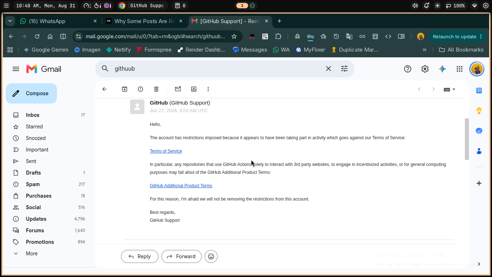492x277 pixels.
Task: Open input tools keyboard dropdown
Action: [x=449, y=89]
